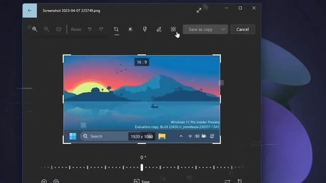The height and width of the screenshot is (183, 326).
Task: Click the zoom out magnifier icon
Action: 46,29
